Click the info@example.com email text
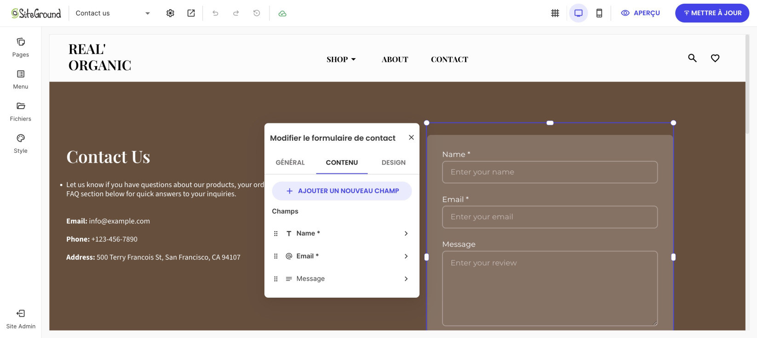The width and height of the screenshot is (757, 338). 120,221
